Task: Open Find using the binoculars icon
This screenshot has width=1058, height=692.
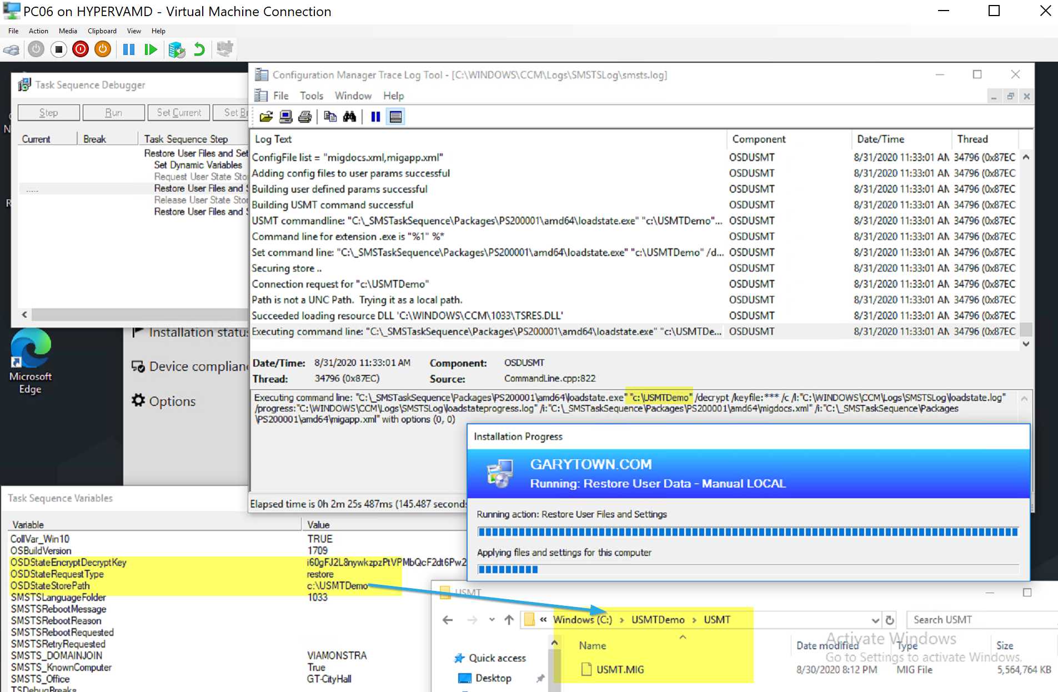Action: click(x=349, y=117)
